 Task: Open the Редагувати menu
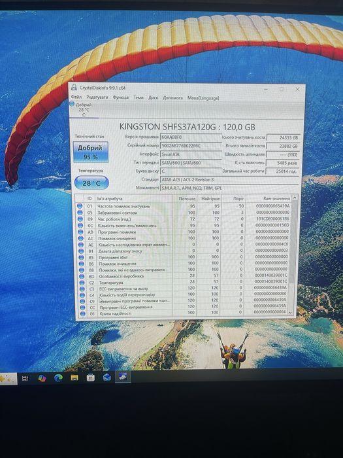[97, 97]
